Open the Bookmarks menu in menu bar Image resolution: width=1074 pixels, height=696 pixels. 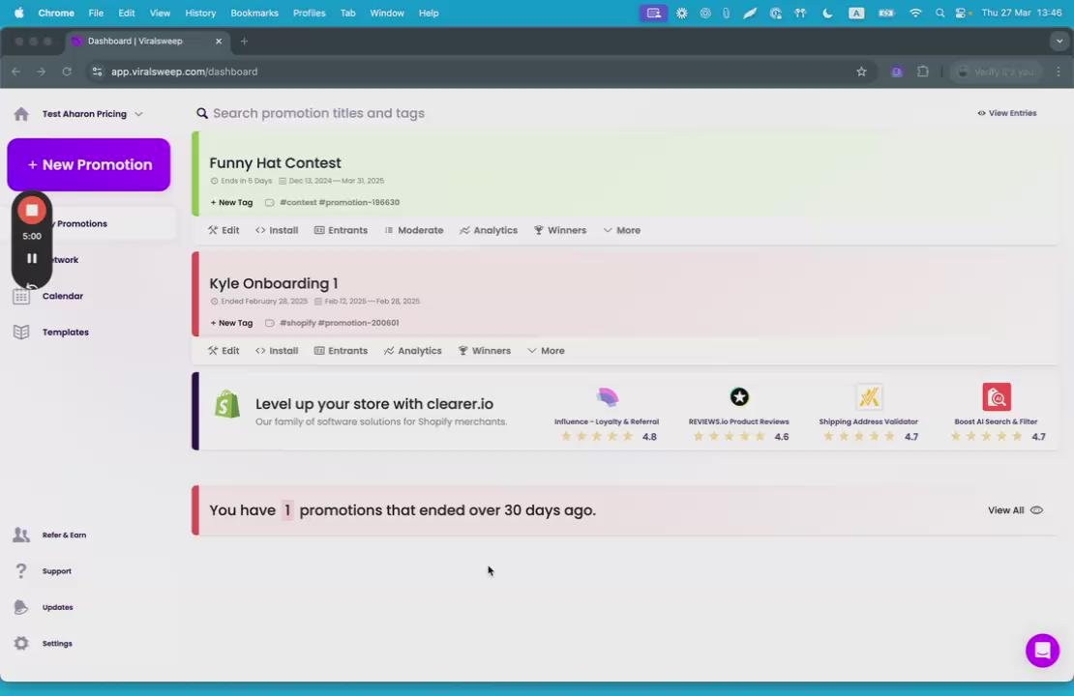[x=254, y=13]
